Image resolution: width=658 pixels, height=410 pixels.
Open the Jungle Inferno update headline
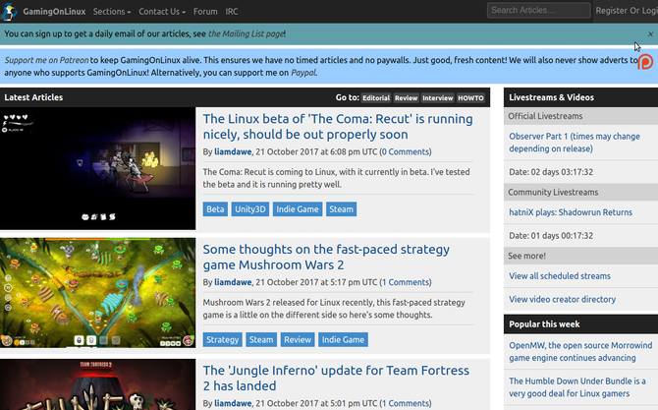point(336,379)
